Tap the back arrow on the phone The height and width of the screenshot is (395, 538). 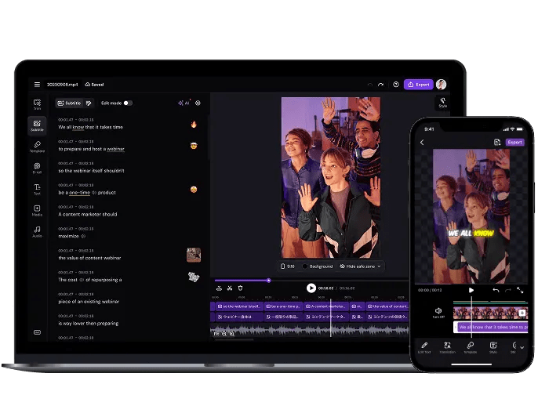pyautogui.click(x=423, y=143)
